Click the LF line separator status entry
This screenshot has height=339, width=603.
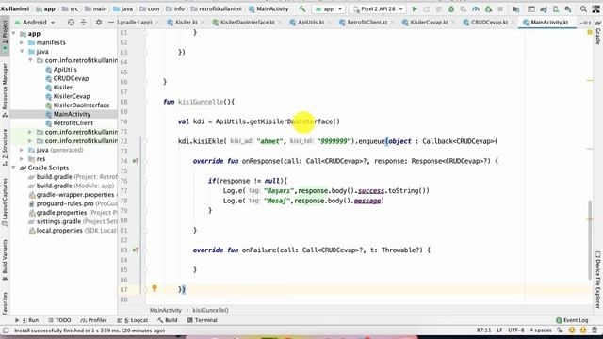[499, 331]
